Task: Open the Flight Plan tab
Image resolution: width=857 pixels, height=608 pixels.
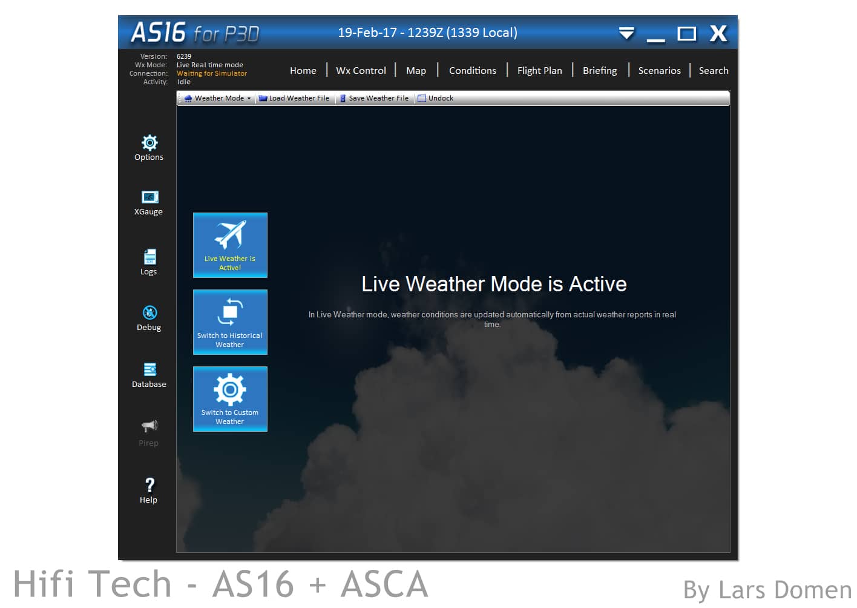Action: point(539,70)
